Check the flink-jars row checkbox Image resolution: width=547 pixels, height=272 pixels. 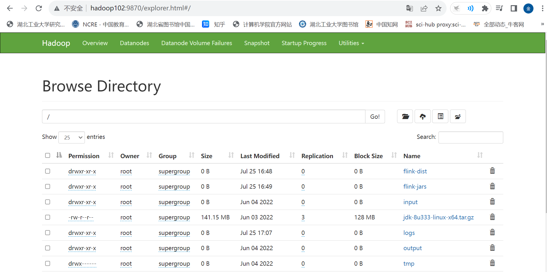click(48, 187)
